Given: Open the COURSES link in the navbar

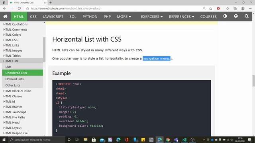Looking at the screenshot, I should pyautogui.click(x=208, y=17).
